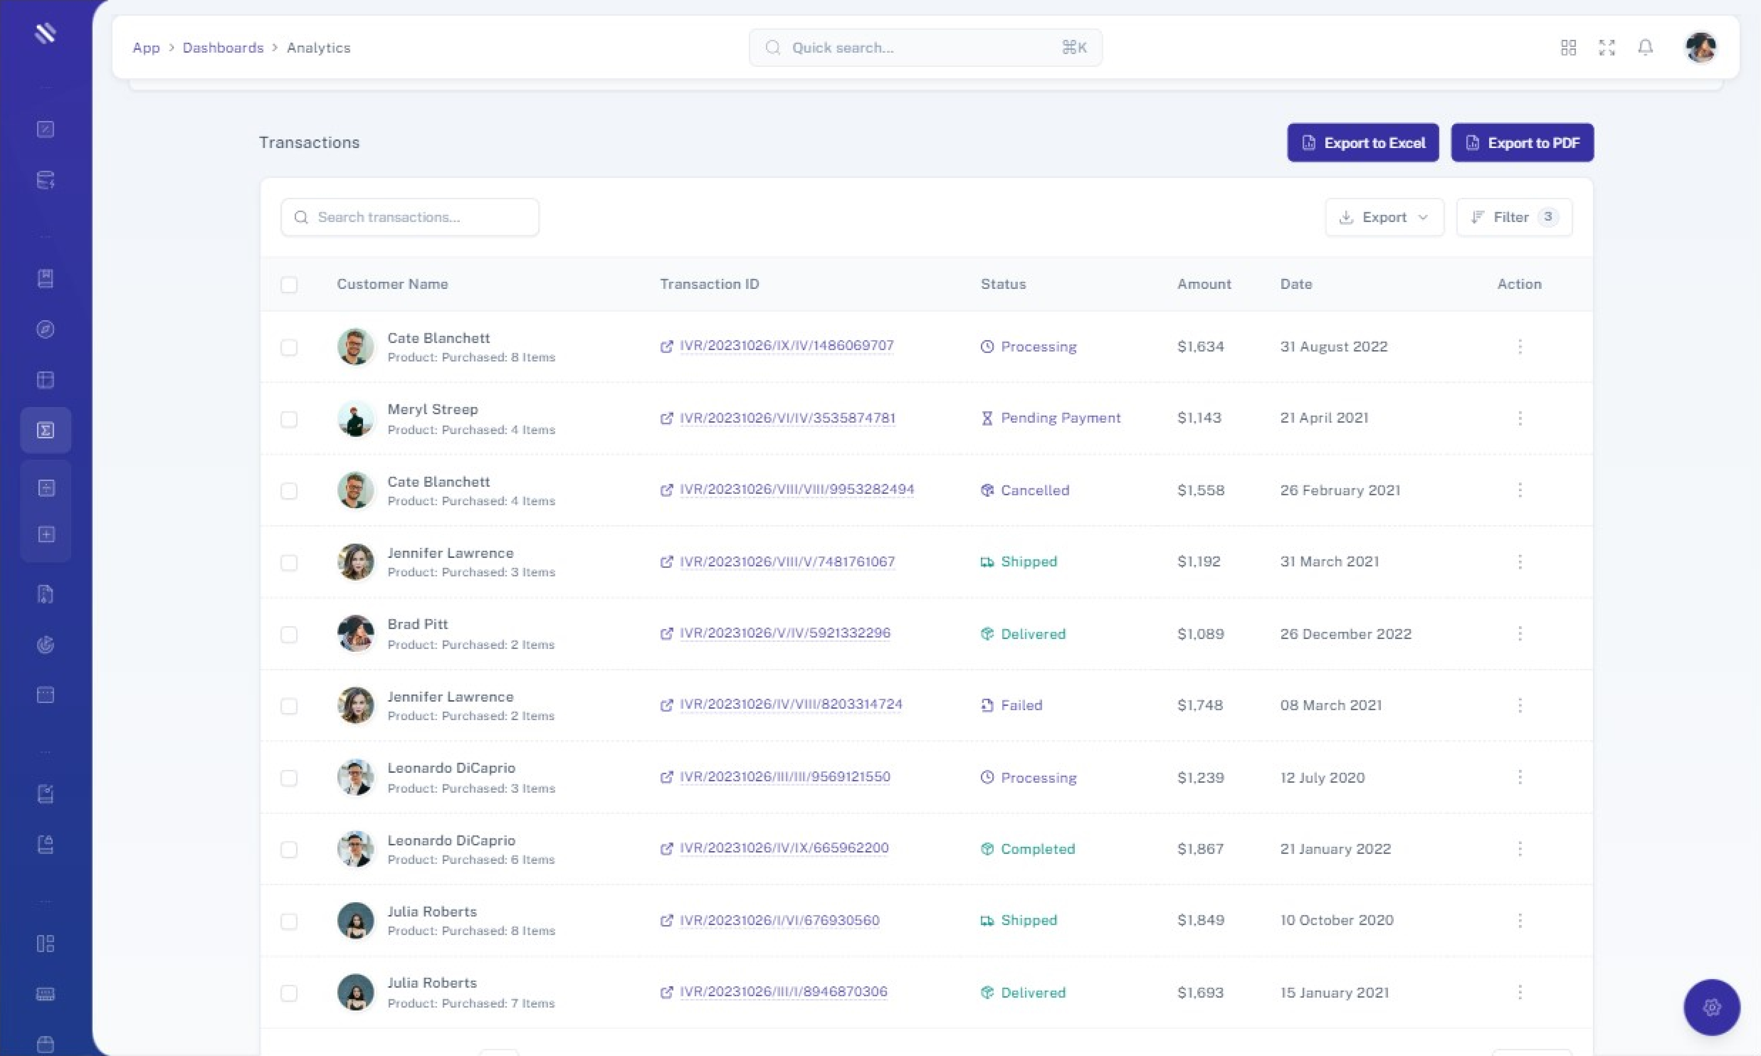This screenshot has width=1761, height=1056.
Task: Go to Dashboards breadcrumb
Action: [223, 48]
